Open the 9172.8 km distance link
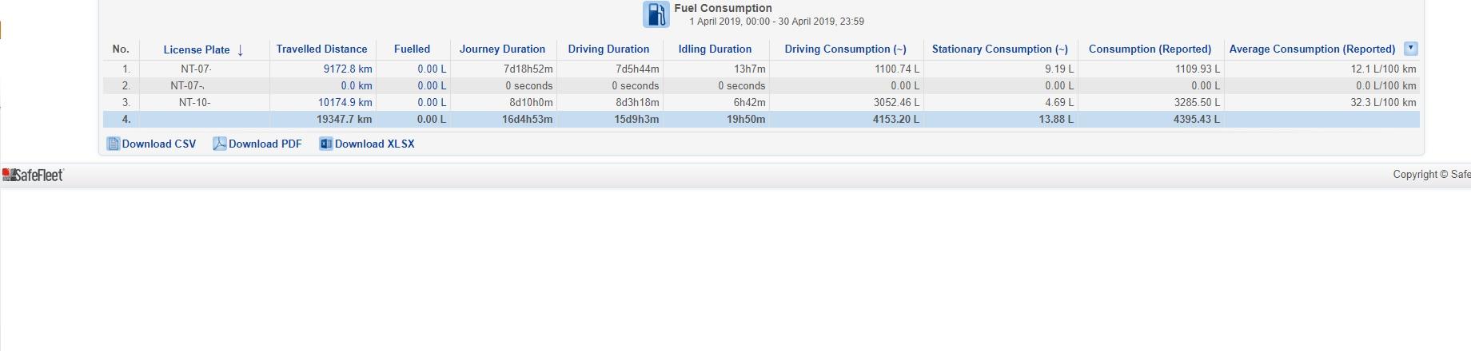 click(347, 69)
